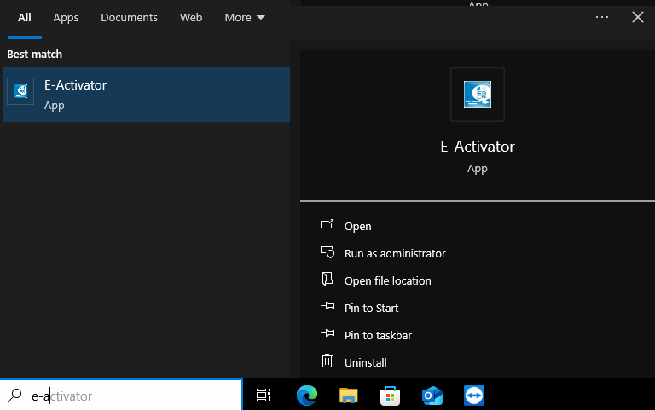Switch to the Apps tab
655x410 pixels.
pos(66,17)
